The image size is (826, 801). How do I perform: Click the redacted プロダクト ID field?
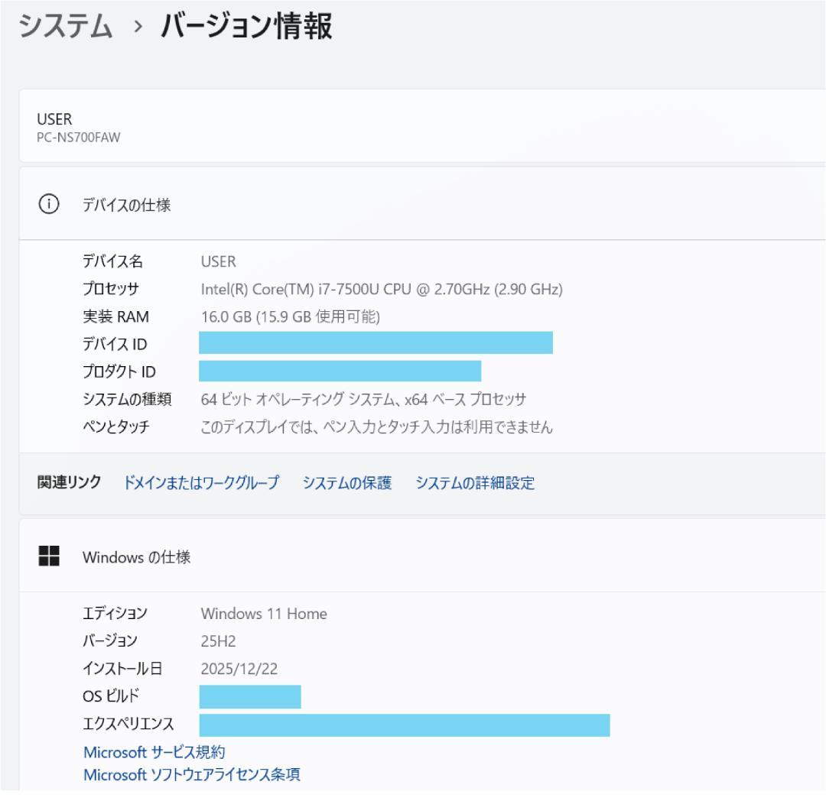point(340,371)
